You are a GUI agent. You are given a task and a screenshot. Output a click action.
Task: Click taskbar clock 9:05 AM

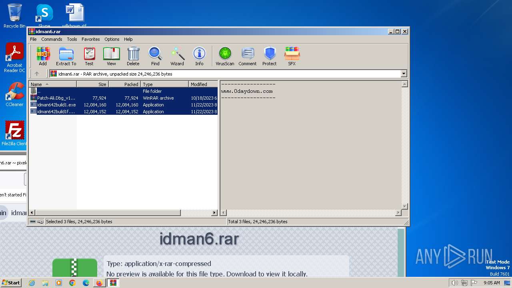click(x=492, y=283)
